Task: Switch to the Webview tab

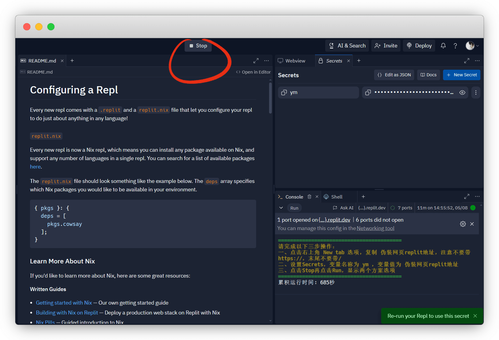Action: 292,61
